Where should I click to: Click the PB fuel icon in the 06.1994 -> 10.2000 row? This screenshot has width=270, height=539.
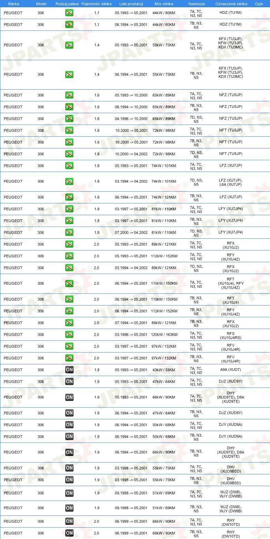click(69, 107)
